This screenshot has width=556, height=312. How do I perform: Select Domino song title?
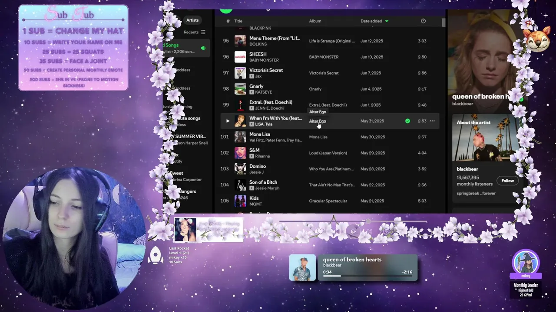(258, 166)
